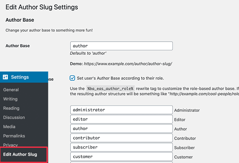Viewport: 239px width, 163px height.
Task: Open the Reading settings page
Action: [11, 108]
